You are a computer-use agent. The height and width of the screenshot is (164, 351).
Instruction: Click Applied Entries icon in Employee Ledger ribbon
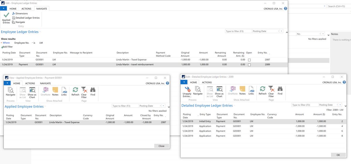pyautogui.click(x=6, y=17)
